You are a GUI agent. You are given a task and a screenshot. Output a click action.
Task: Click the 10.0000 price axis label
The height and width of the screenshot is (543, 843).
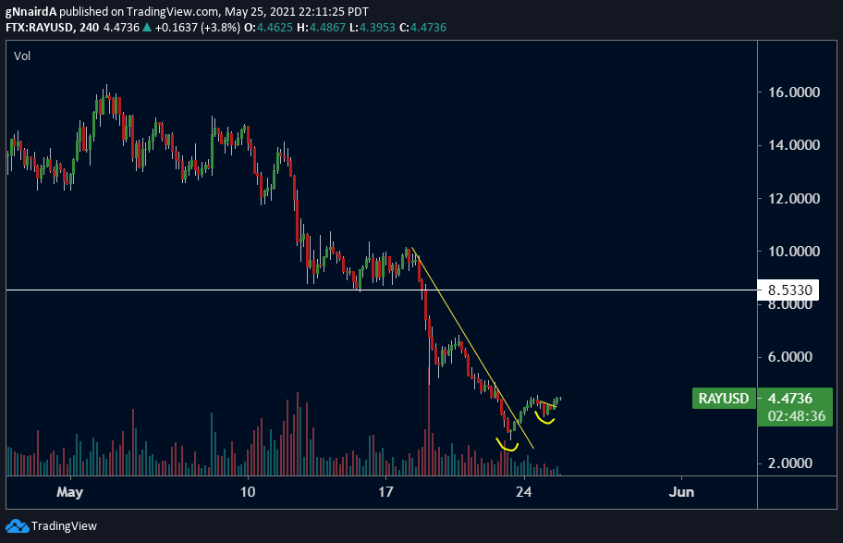pyautogui.click(x=794, y=251)
